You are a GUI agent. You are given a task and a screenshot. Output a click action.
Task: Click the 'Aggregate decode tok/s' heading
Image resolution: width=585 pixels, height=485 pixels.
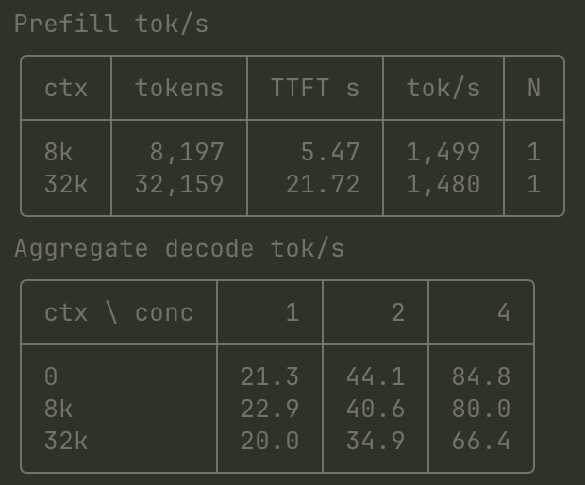(179, 248)
